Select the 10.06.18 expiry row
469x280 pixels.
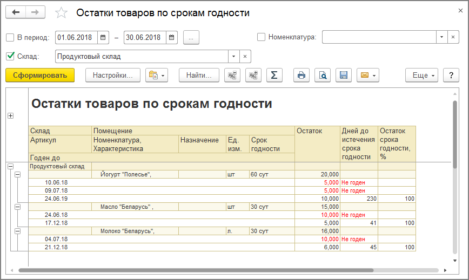point(222,182)
